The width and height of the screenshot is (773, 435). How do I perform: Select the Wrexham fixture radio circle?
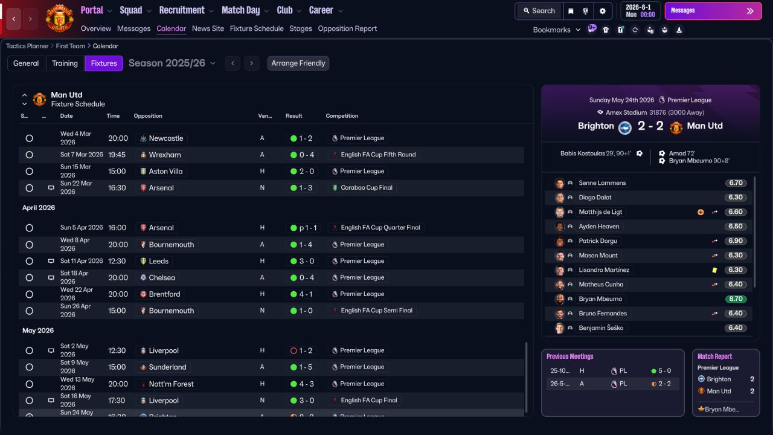pyautogui.click(x=29, y=155)
